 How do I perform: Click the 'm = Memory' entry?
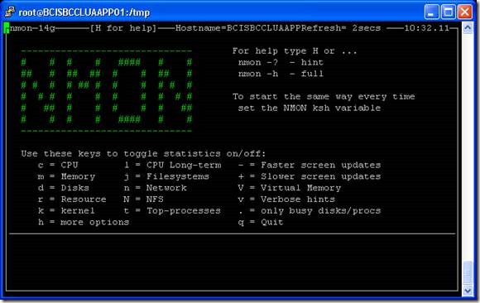point(66,176)
